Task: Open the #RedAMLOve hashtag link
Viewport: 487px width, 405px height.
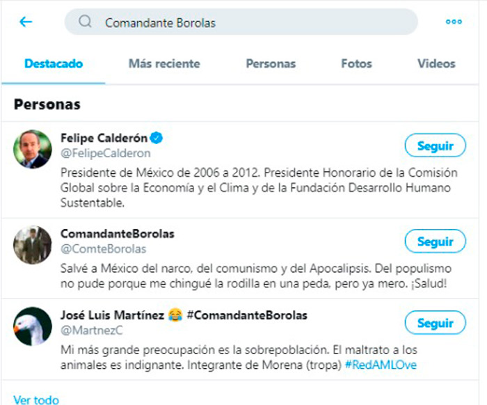Action: pos(380,365)
